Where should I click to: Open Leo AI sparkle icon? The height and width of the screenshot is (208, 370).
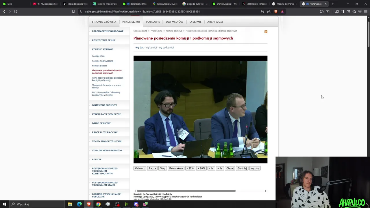tap(354, 12)
